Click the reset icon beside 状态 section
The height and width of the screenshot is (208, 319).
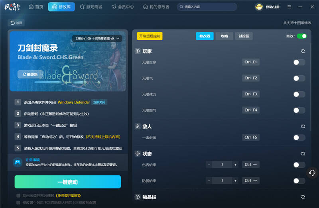[x=303, y=154]
